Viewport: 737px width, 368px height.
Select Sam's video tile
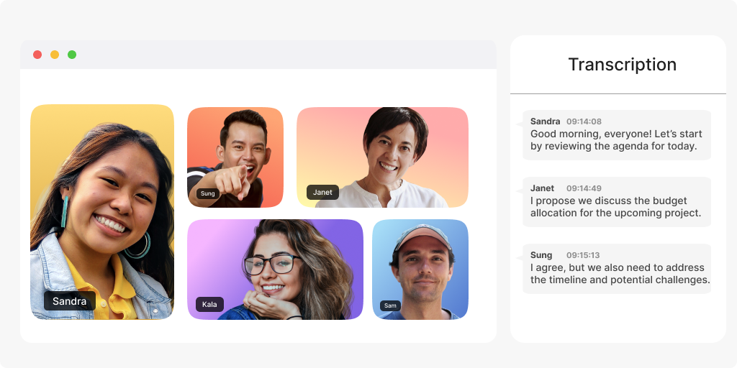[420, 270]
